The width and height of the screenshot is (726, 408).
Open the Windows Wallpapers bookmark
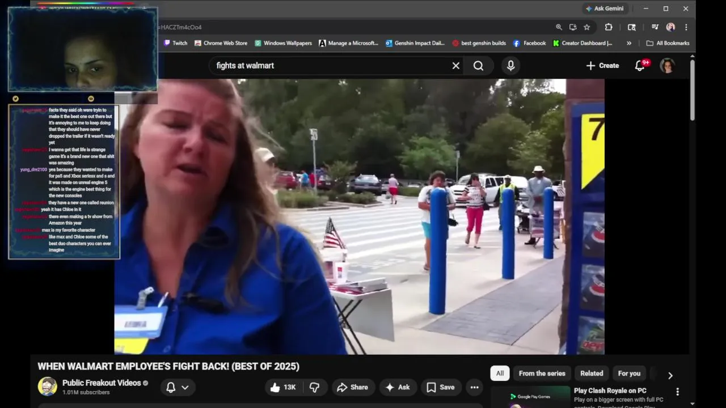[x=283, y=43]
